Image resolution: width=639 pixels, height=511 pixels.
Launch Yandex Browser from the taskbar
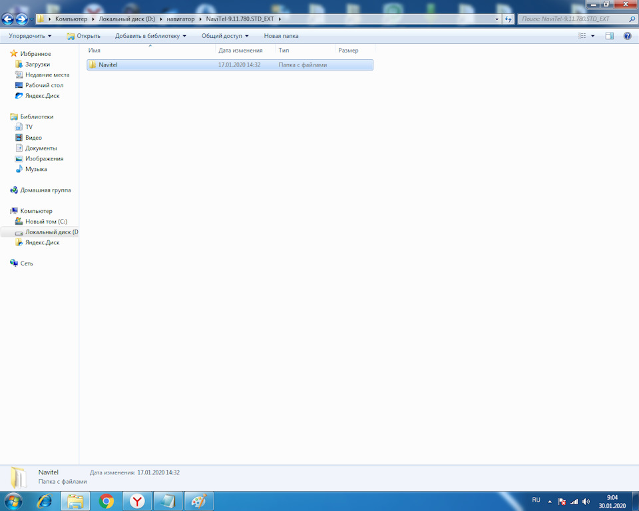pos(137,501)
